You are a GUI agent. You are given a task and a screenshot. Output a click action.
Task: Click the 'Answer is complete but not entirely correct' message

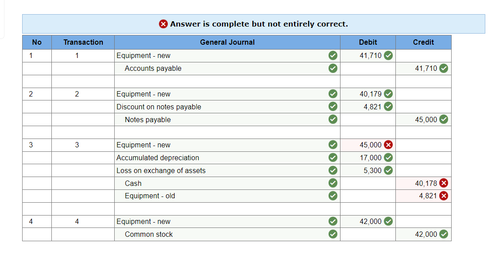click(259, 24)
